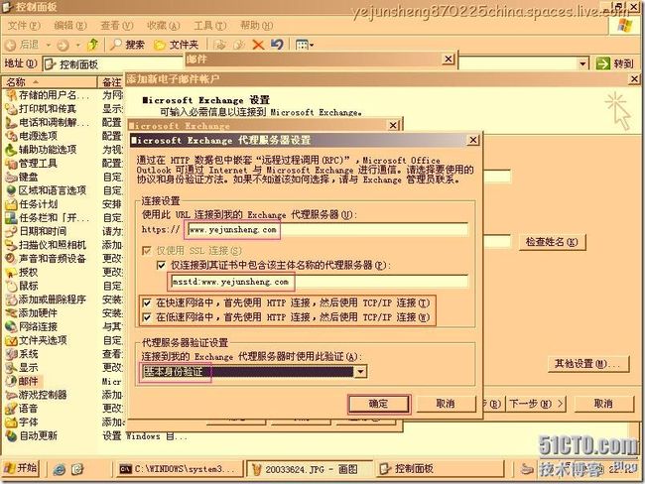
Task: Open the 帮助(H) menu
Action: tap(256, 26)
